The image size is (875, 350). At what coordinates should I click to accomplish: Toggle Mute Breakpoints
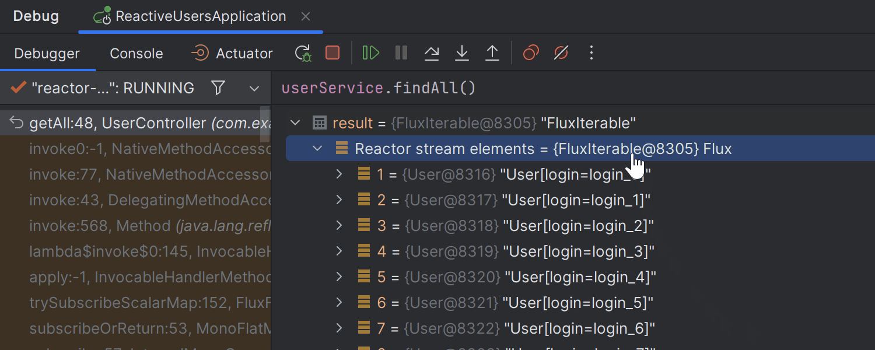[561, 53]
